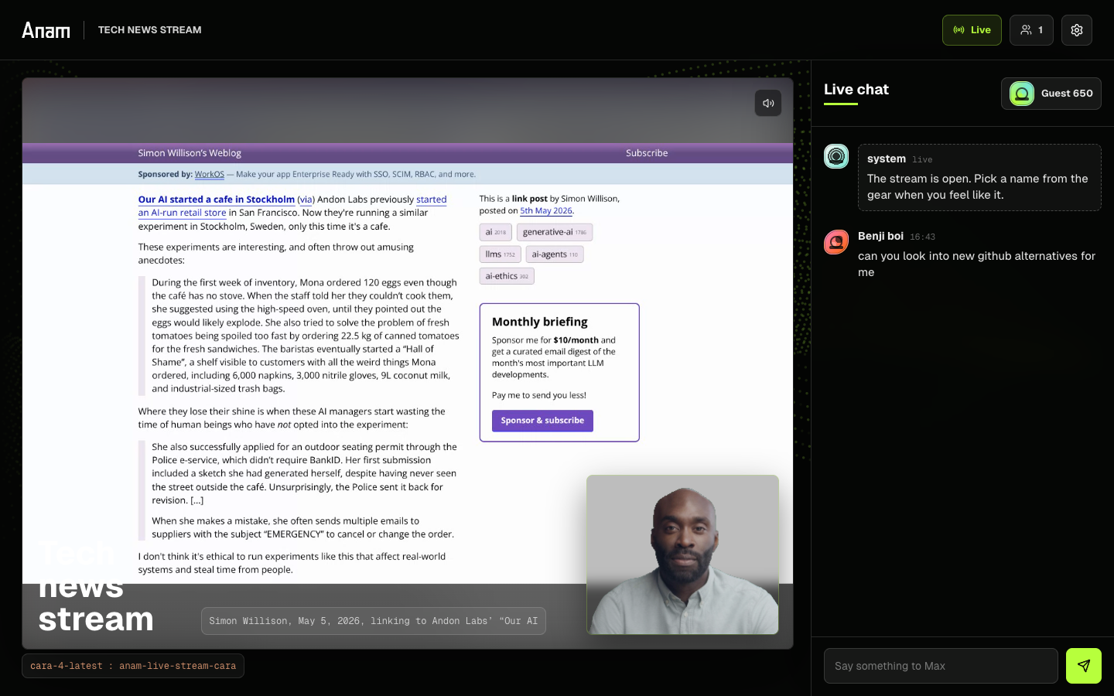This screenshot has height=696, width=1114.
Task: Send the chat message with arrow icon
Action: (x=1083, y=666)
